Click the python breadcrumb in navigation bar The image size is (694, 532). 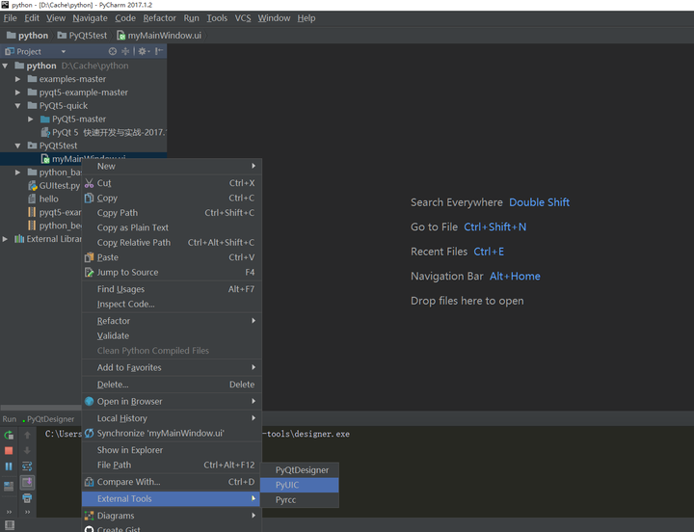tap(27, 36)
